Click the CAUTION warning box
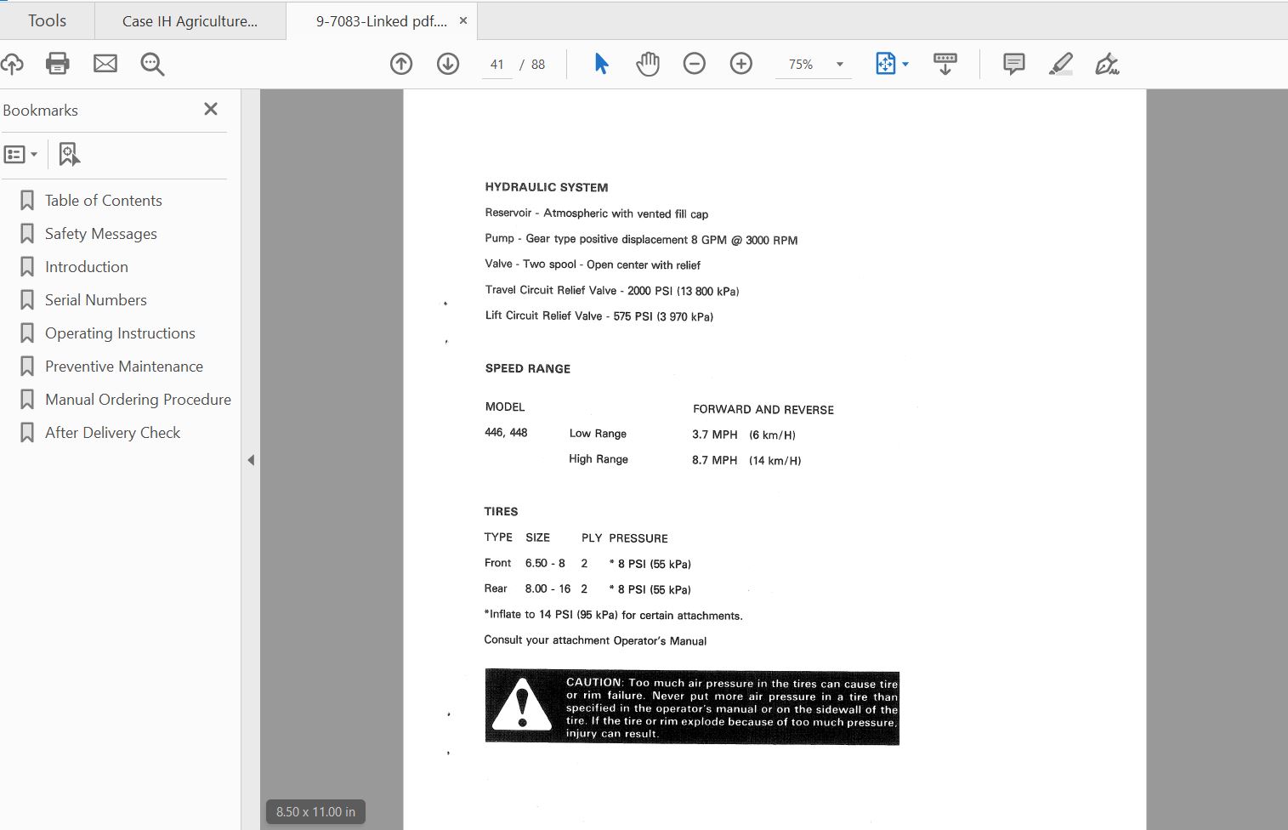 point(692,707)
